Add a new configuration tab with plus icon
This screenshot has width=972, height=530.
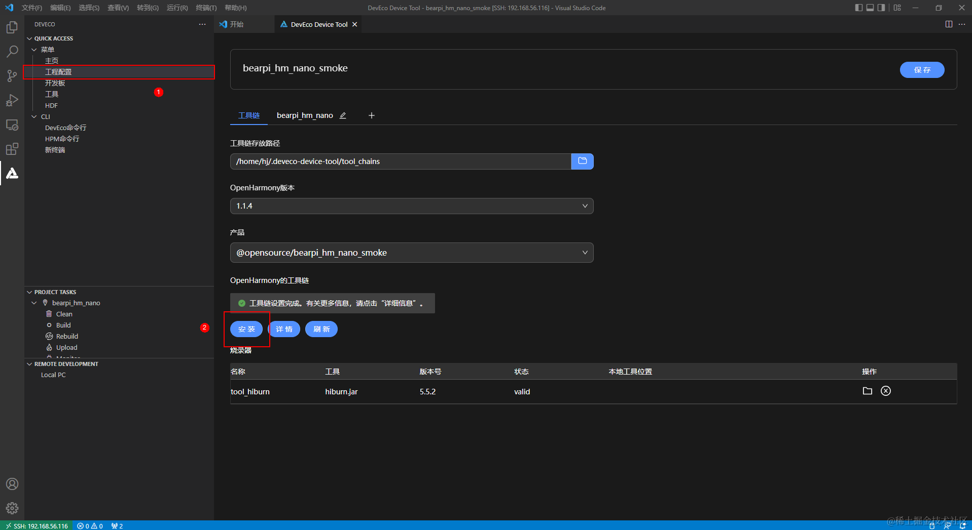[372, 115]
